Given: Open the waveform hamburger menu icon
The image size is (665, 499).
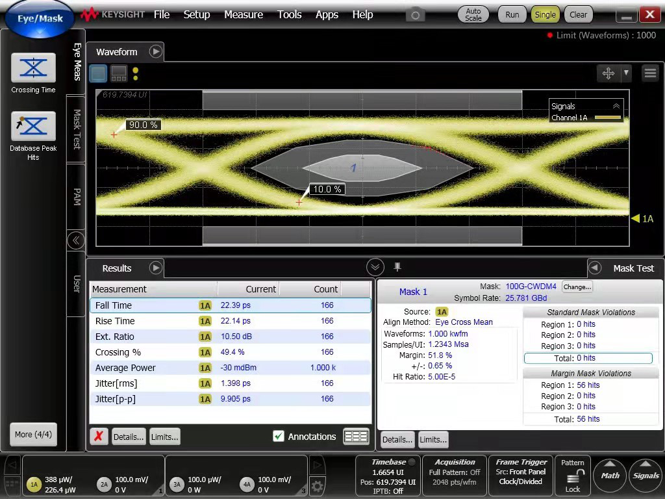Looking at the screenshot, I should [x=650, y=73].
